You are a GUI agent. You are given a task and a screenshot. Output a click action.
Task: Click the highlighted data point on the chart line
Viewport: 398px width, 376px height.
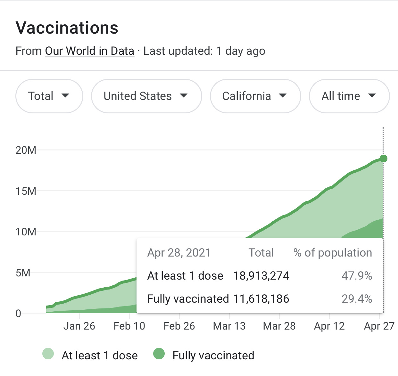coord(383,159)
